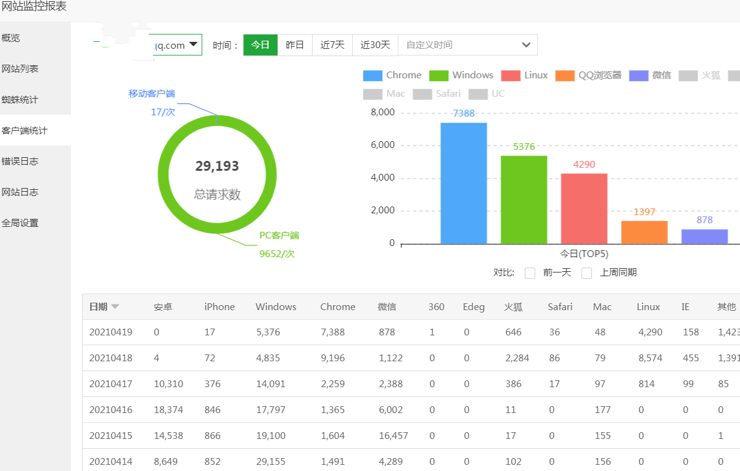Switch time range to 昨日
Viewport: 740px width, 471px height.
[x=295, y=45]
